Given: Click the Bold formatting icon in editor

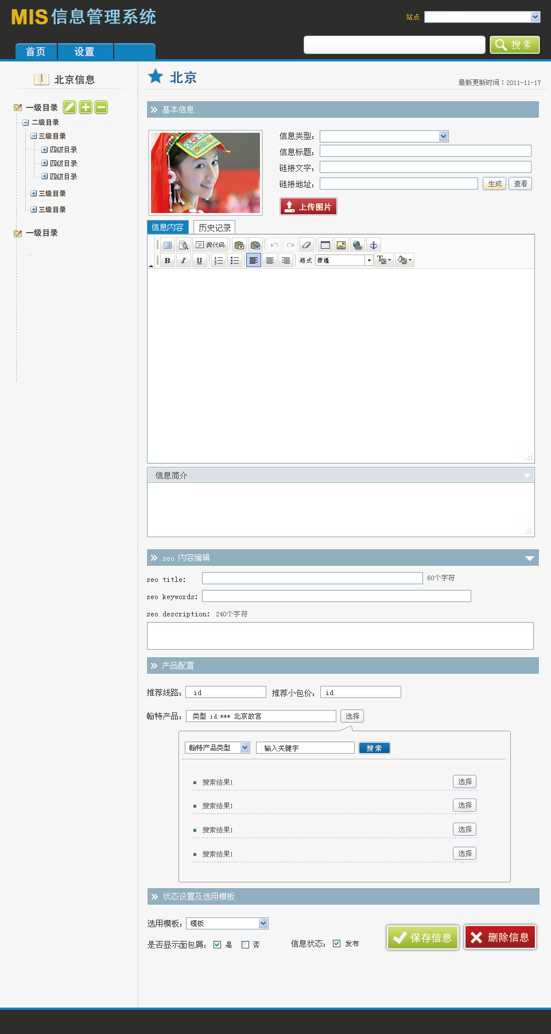Looking at the screenshot, I should click(x=167, y=260).
